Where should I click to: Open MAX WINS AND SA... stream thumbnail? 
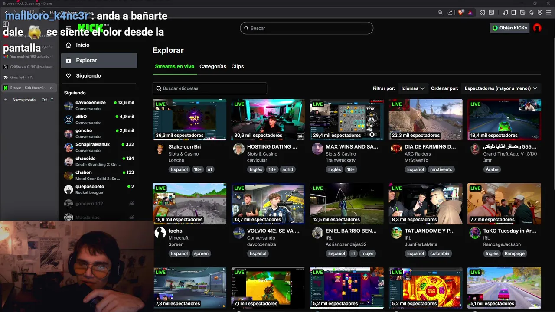coord(347,120)
